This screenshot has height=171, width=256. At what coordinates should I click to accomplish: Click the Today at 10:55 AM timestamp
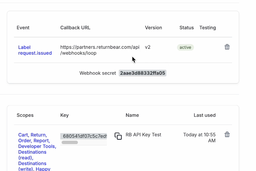tap(199, 137)
